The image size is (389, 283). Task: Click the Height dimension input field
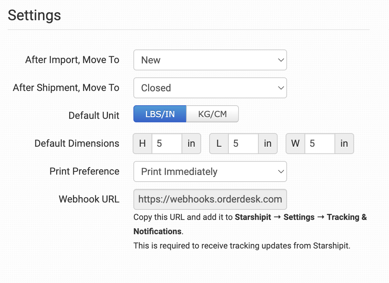[167, 144]
